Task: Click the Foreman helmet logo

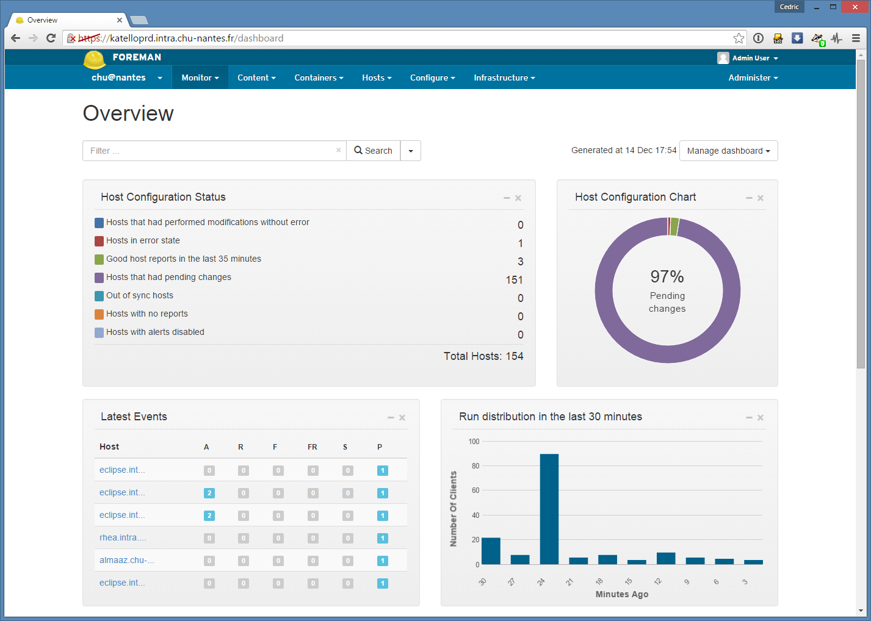Action: click(x=95, y=59)
